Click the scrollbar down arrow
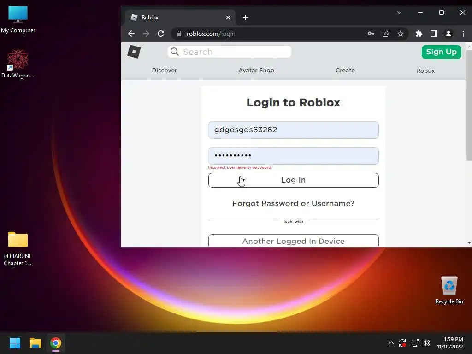This screenshot has width=472, height=354. [x=469, y=242]
